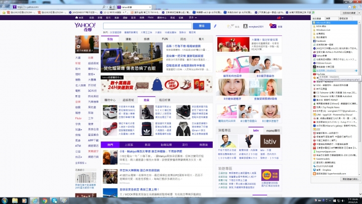Click the video thumbnail above the left sidebar
This screenshot has height=204, width=362.
(x=87, y=44)
